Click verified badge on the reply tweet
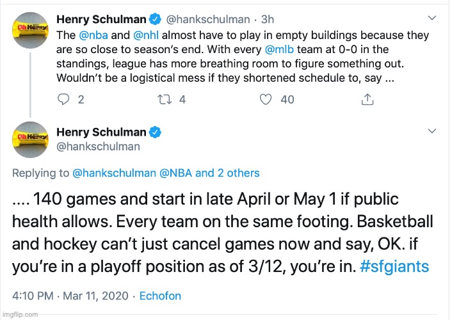 (x=155, y=132)
